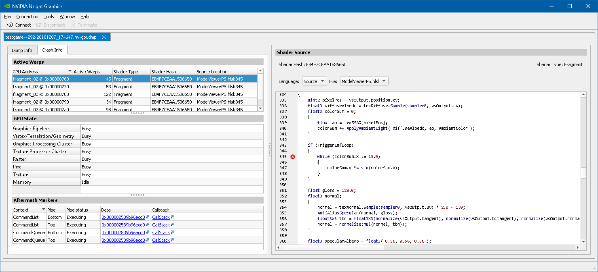The width and height of the screenshot is (598, 272).
Task: Open the Language dropdown
Action: 314,81
